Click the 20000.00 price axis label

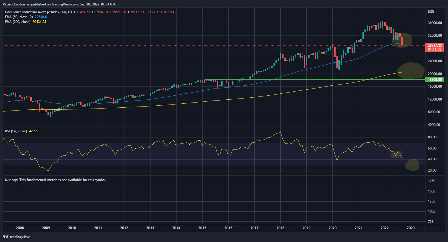tap(435, 74)
